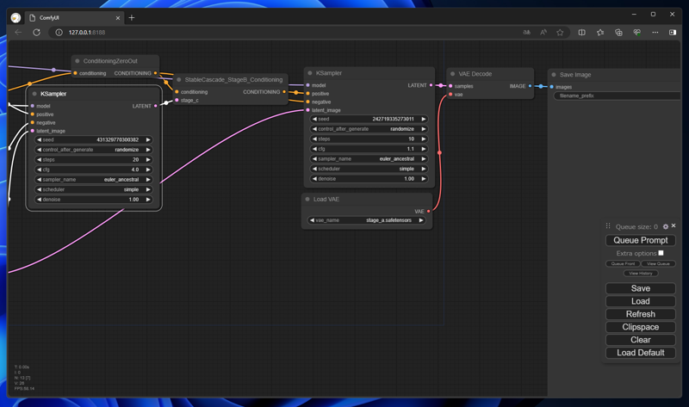This screenshot has height=407, width=689.
Task: Click the IMAGE output of VAE Decode
Action: point(530,86)
